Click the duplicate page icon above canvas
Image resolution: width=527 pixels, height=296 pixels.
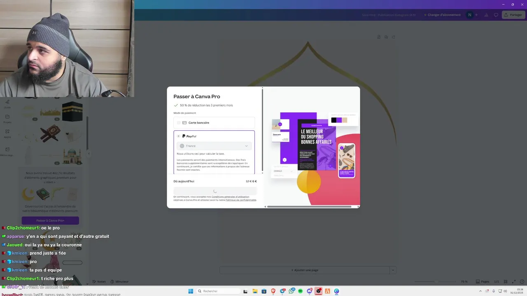[386, 37]
